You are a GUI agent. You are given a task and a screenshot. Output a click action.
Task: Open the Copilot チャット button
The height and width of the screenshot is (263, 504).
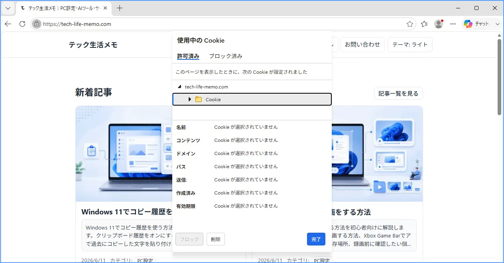click(x=476, y=24)
